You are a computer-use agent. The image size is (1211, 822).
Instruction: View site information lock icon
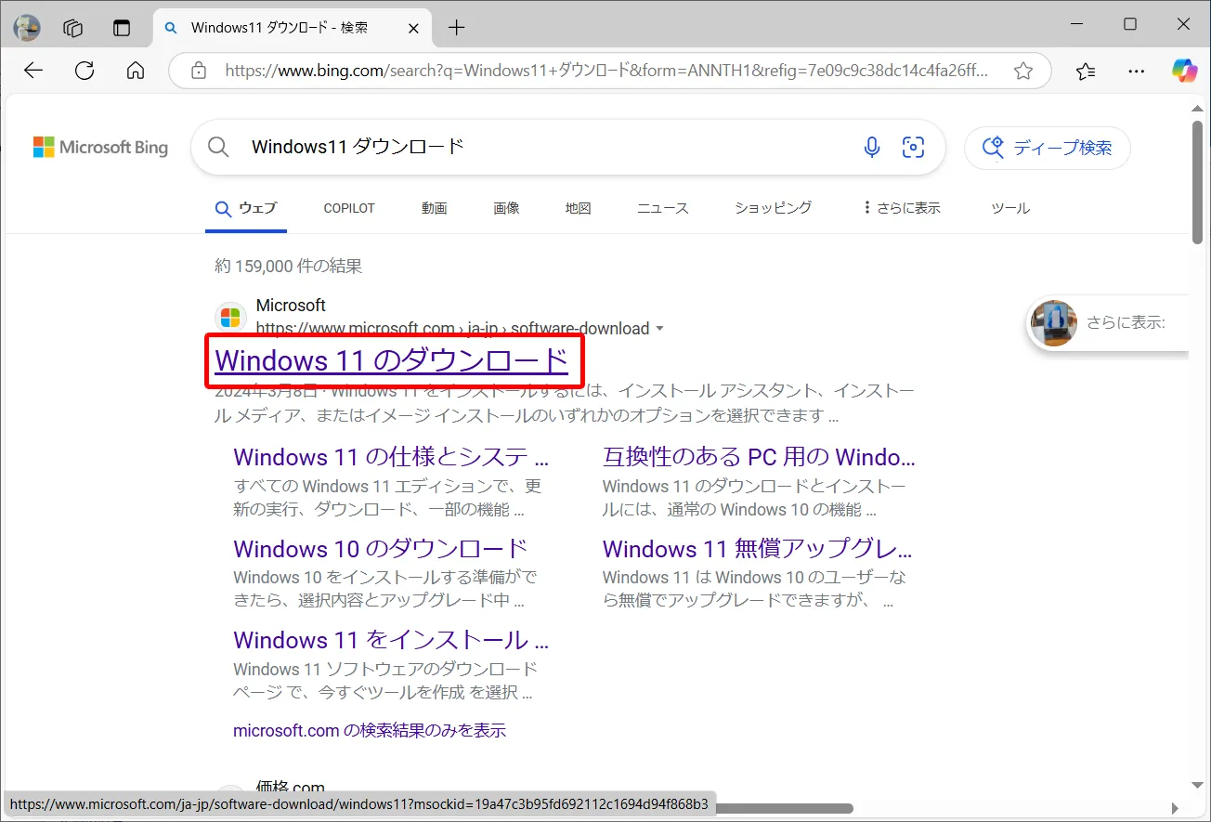coord(197,71)
